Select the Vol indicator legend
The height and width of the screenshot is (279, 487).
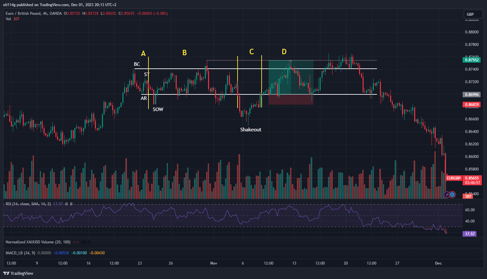(x=8, y=19)
